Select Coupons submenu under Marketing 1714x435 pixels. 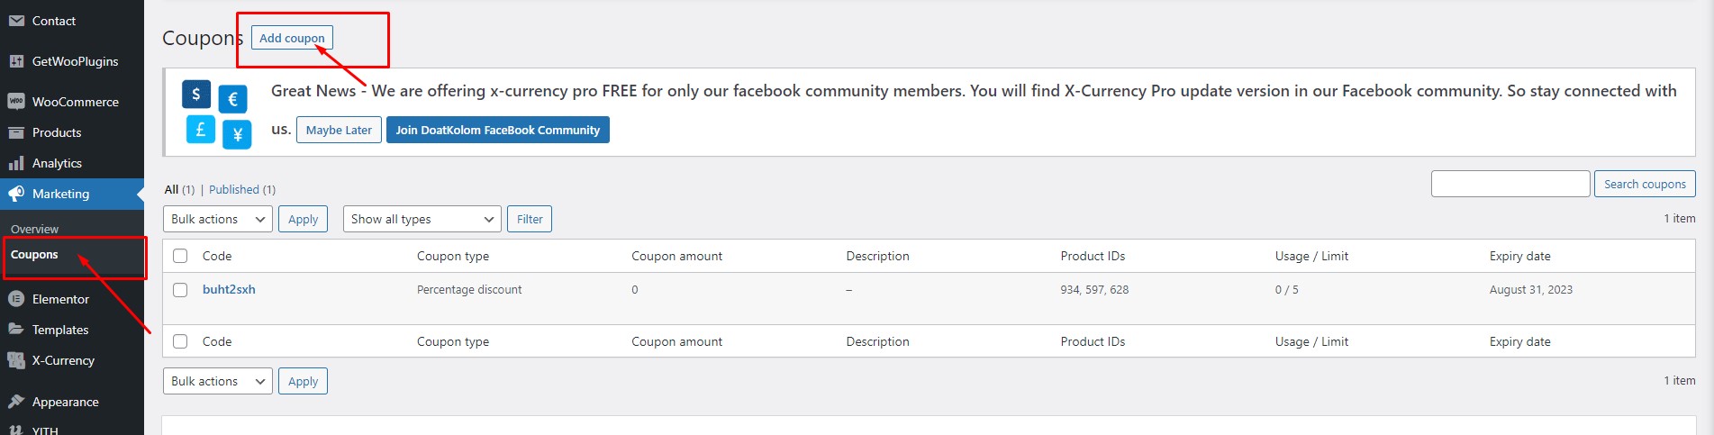pyautogui.click(x=34, y=255)
